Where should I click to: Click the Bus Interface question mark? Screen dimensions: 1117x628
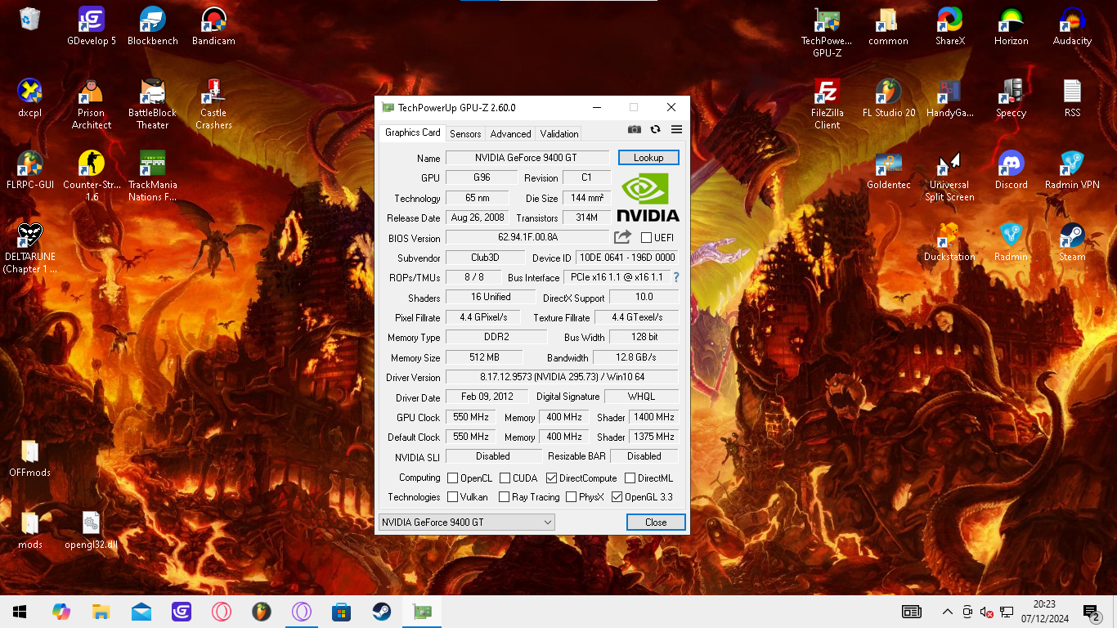676,278
